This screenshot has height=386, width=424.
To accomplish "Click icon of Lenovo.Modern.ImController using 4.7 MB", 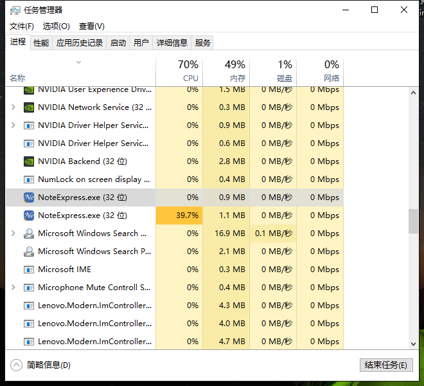I will tap(29, 342).
